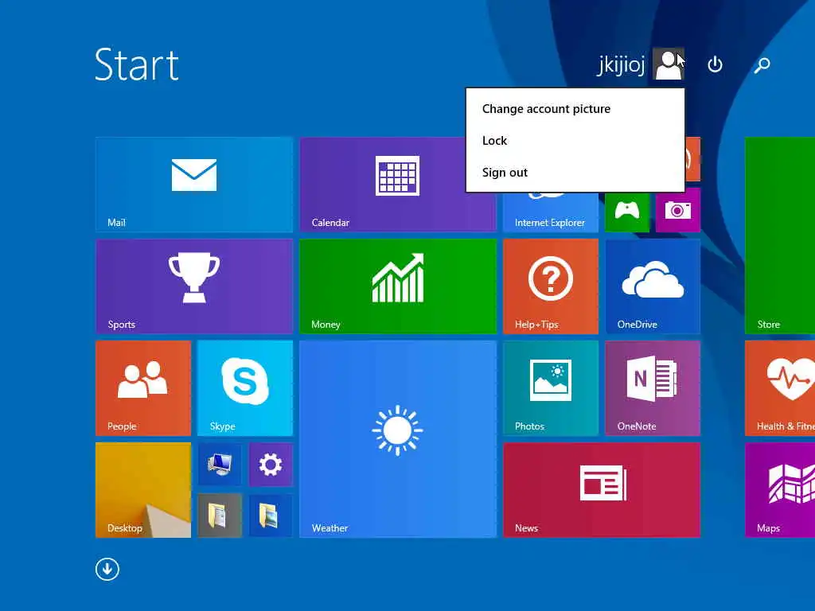
Task: Click the orange tile partly behind the account menu
Action: pos(692,159)
